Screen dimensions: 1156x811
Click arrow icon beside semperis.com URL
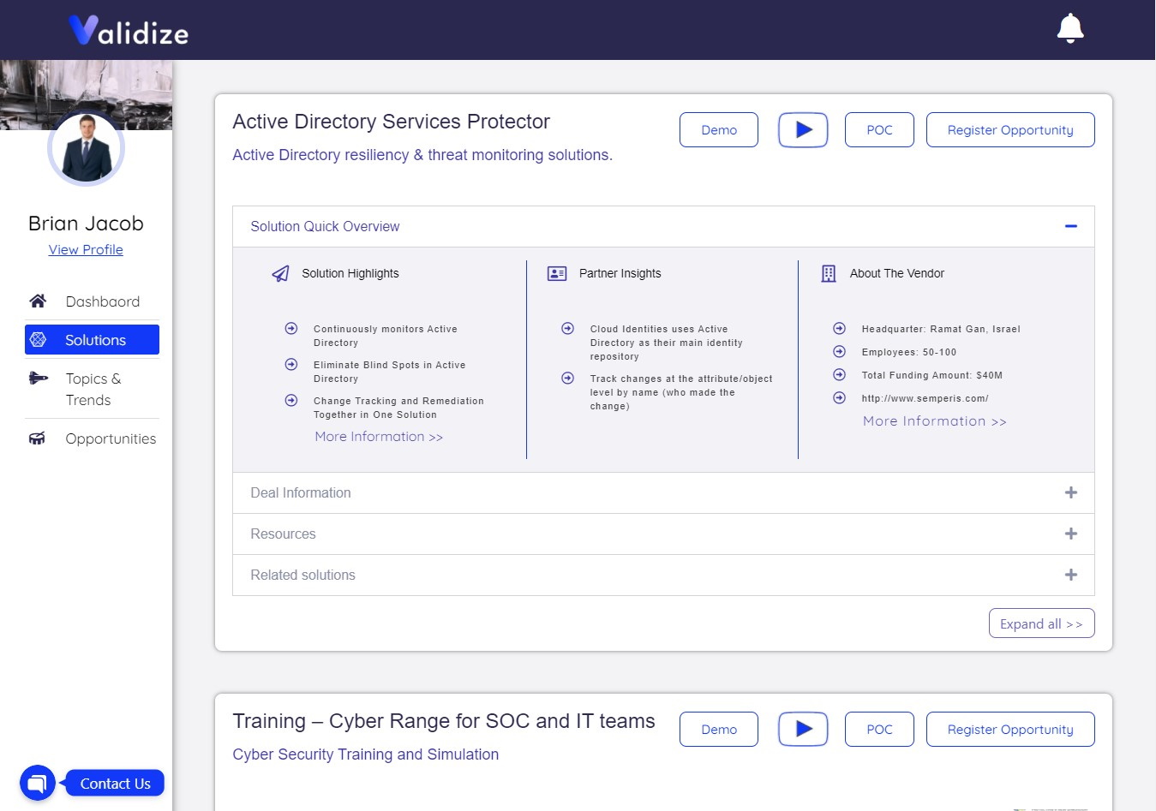[x=840, y=398]
